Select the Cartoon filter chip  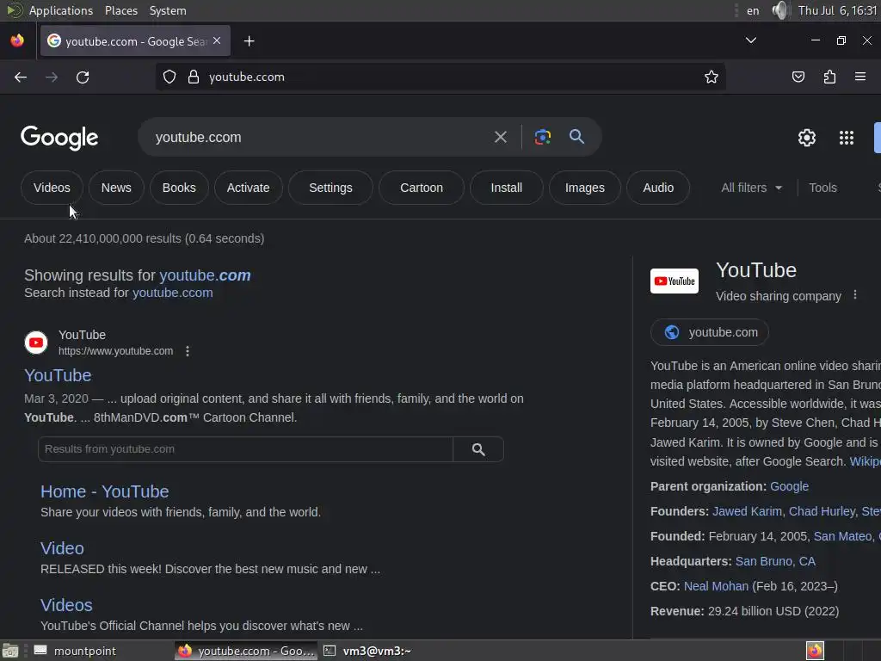tap(422, 188)
